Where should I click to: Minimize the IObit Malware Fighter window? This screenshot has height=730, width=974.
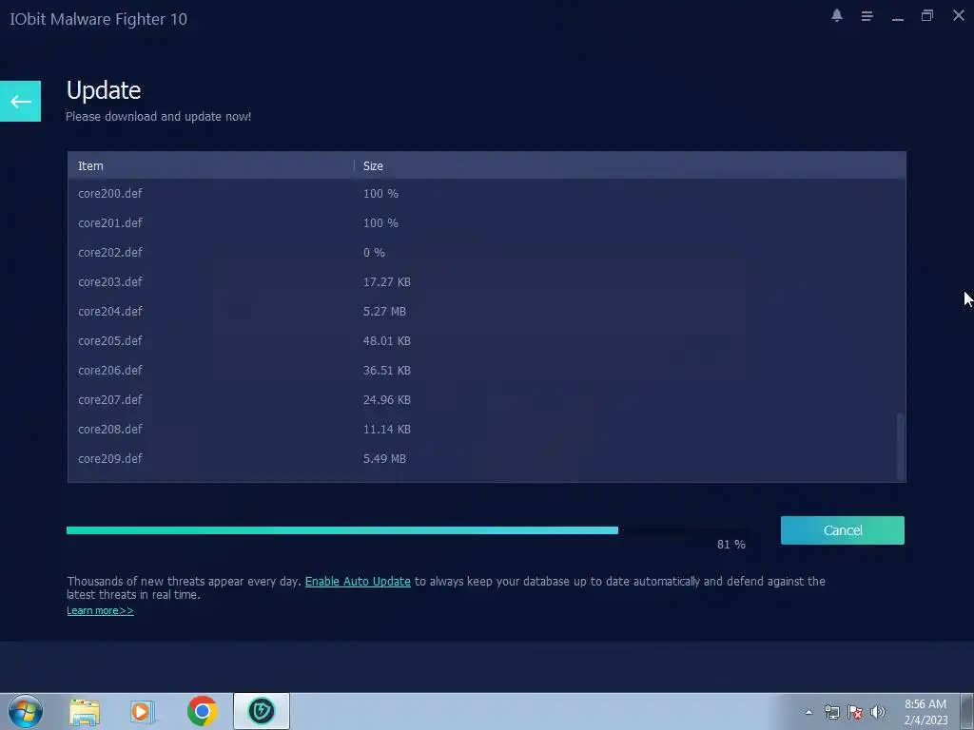(898, 17)
